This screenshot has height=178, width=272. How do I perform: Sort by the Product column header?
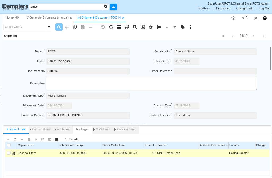pyautogui.click(x=177, y=145)
